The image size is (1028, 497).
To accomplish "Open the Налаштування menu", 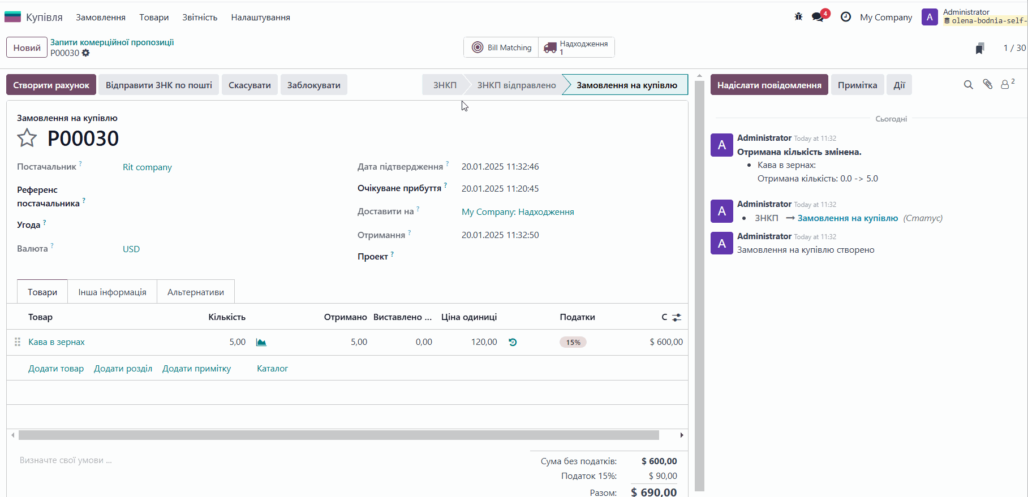I will point(260,18).
